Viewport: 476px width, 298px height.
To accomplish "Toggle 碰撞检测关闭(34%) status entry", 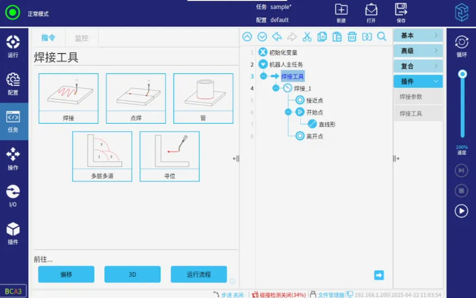I will [x=279, y=295].
